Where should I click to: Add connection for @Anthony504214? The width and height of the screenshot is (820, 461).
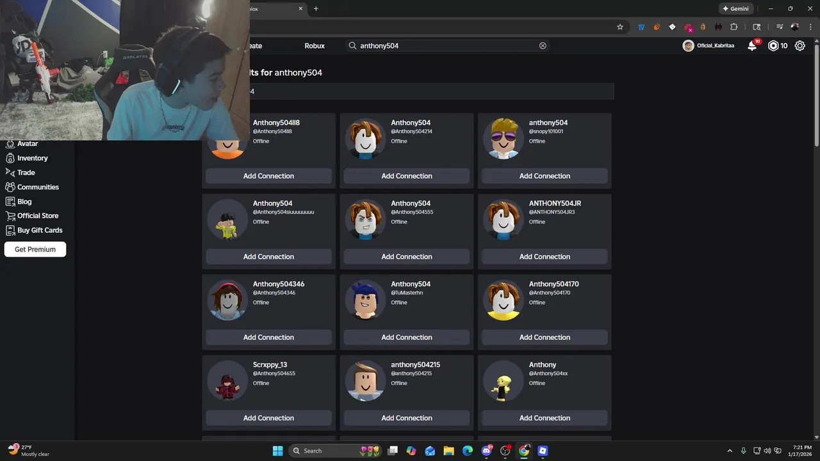point(407,176)
